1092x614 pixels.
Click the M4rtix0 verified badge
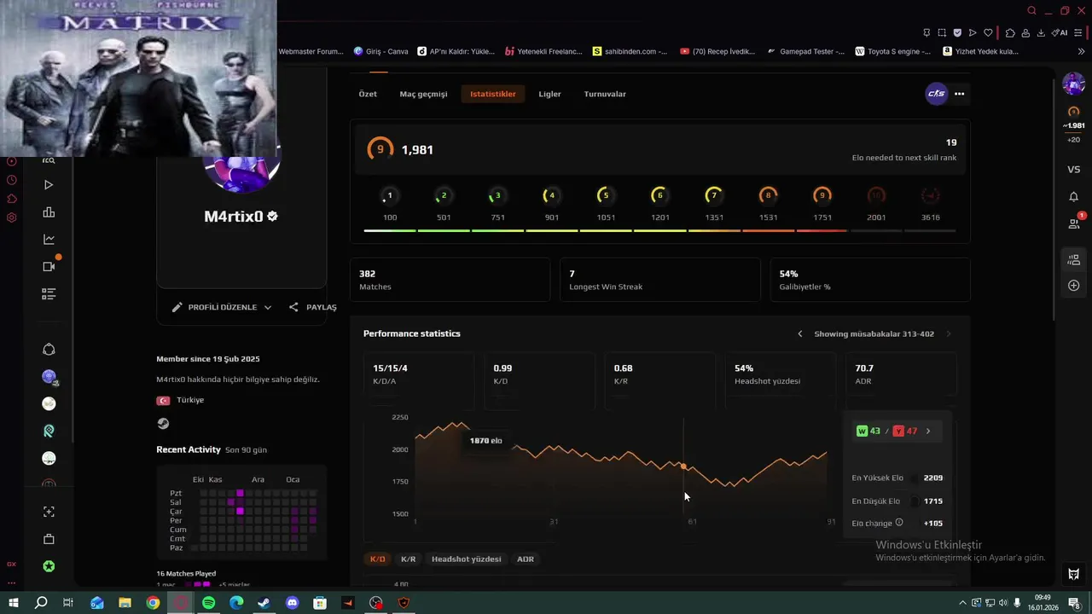[x=273, y=217]
